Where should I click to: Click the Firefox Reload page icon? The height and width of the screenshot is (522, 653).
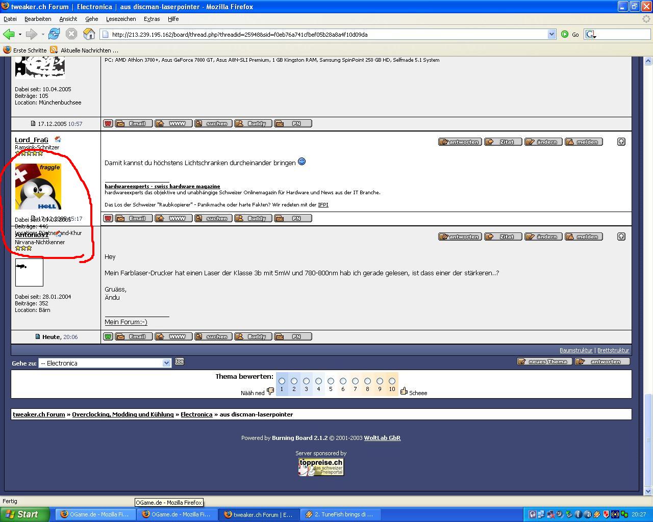tap(54, 34)
